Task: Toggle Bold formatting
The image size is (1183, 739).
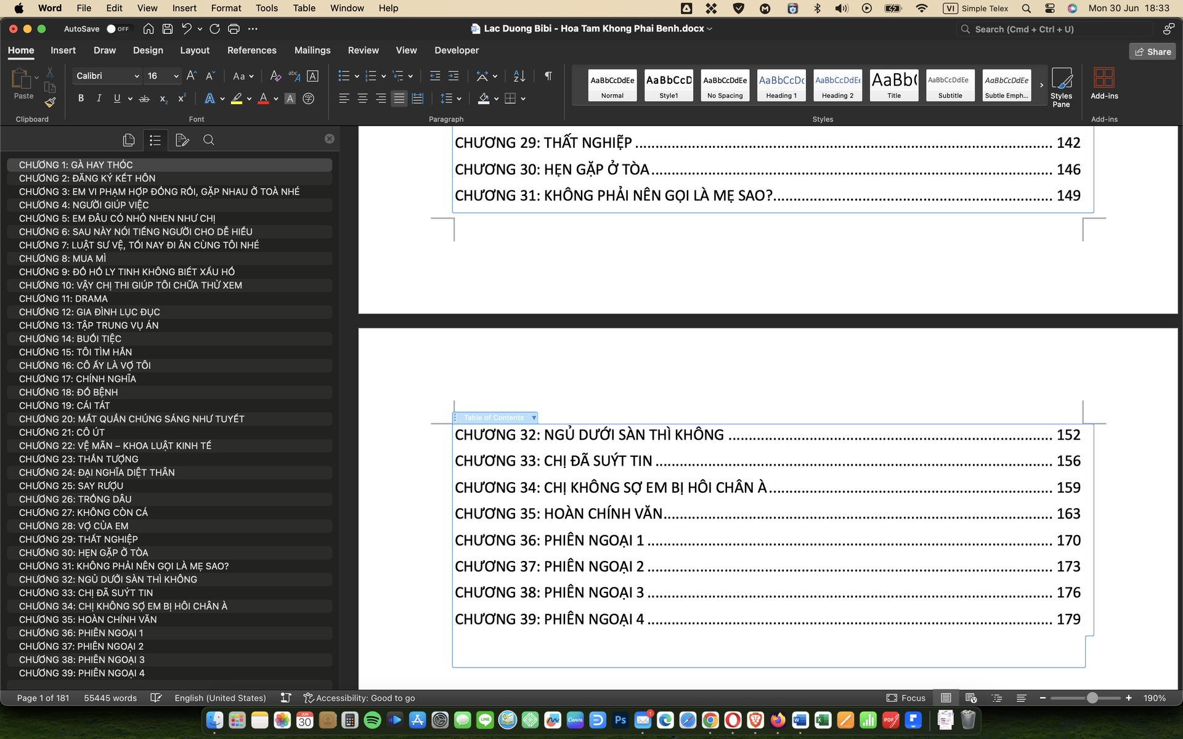Action: tap(81, 99)
